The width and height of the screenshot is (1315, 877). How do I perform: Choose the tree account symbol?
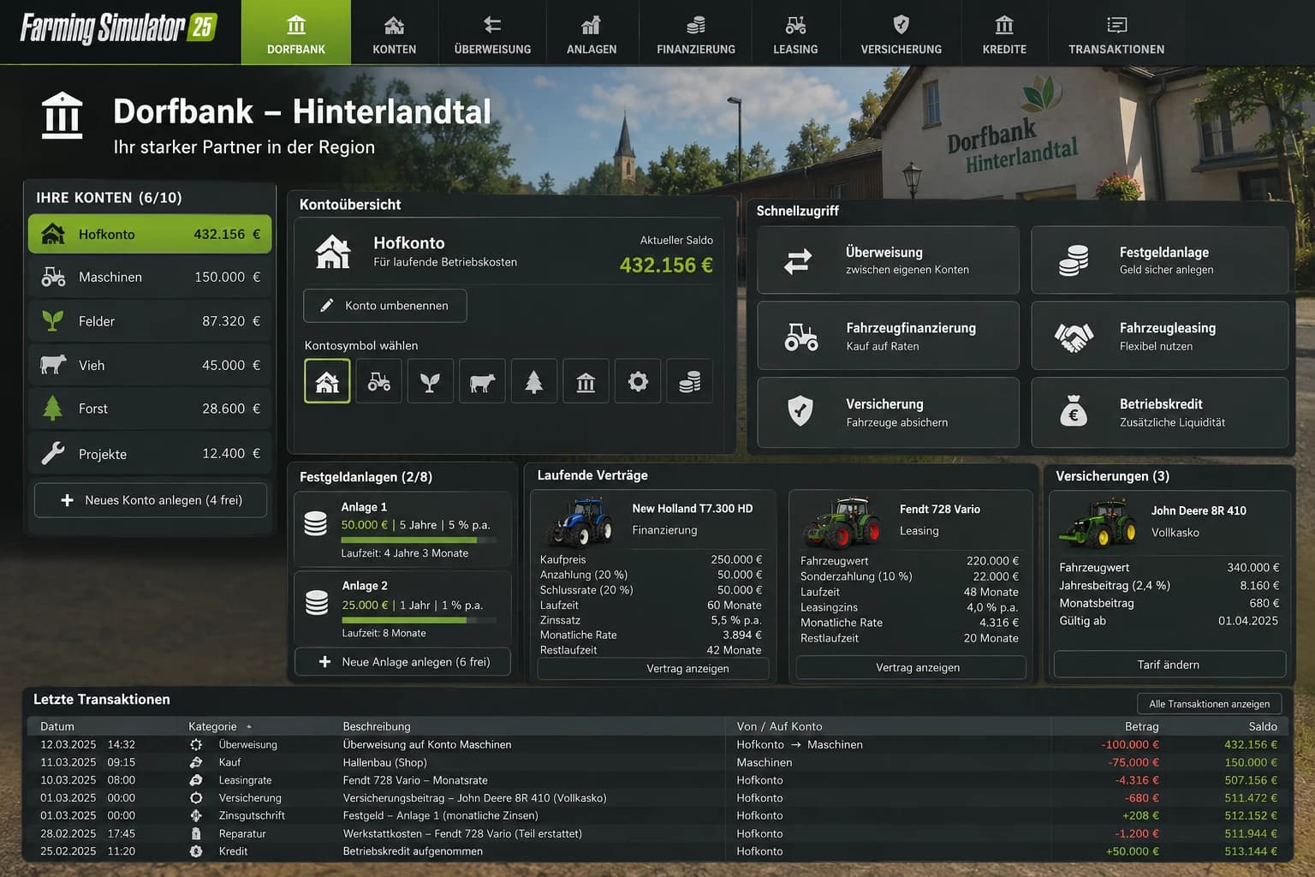click(534, 381)
